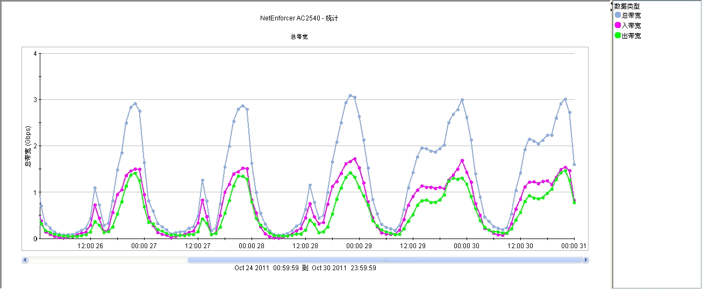Click the magenta 入带宽 legend marker

click(618, 25)
